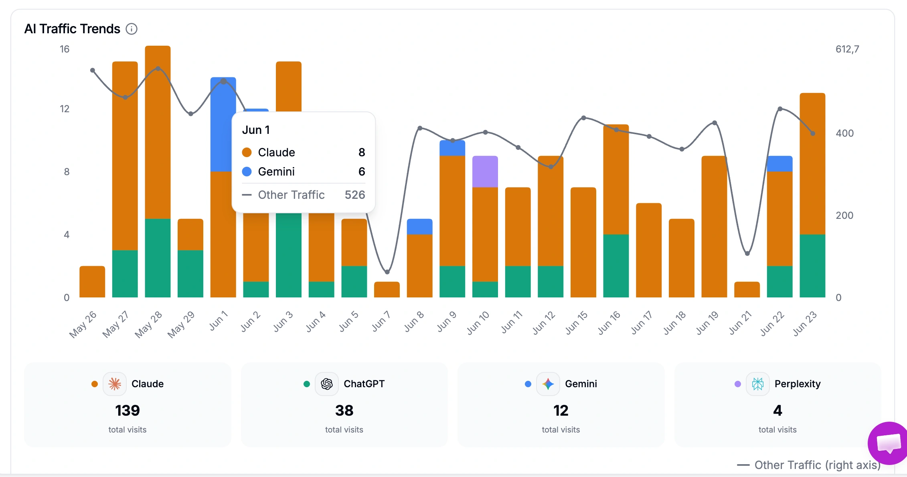The height and width of the screenshot is (477, 907).
Task: Open the purple chat widget bubble
Action: point(888,443)
